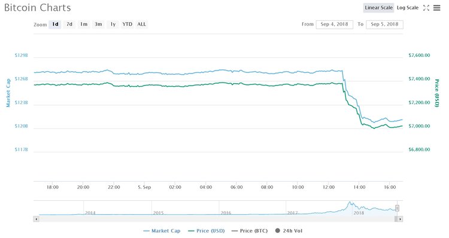The height and width of the screenshot is (238, 449).
Task: Edit the To date field Sep 5, 2018
Action: point(384,25)
